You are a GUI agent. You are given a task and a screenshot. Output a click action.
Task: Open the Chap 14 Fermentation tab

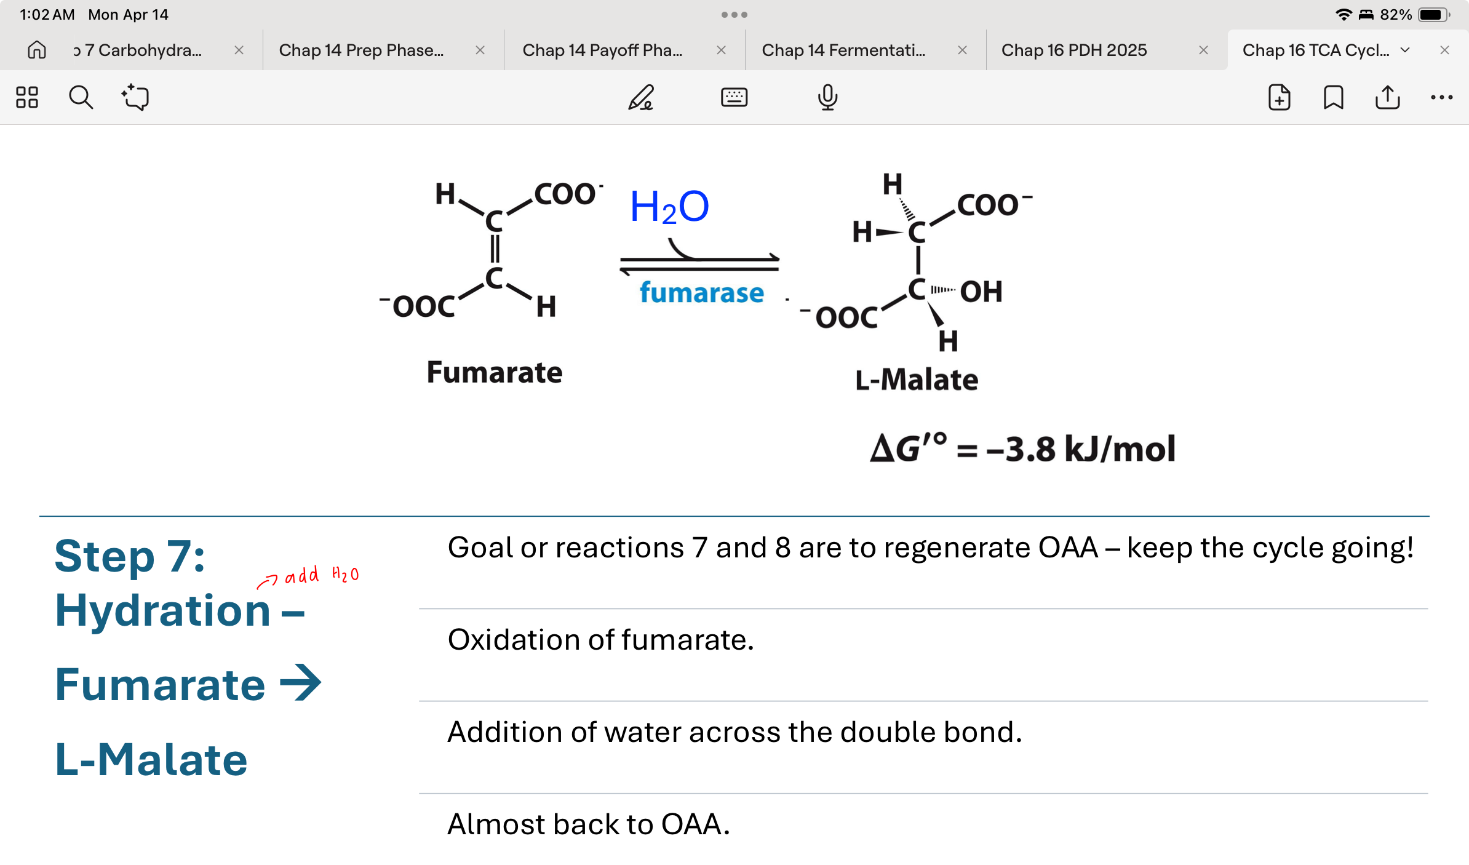click(x=843, y=50)
